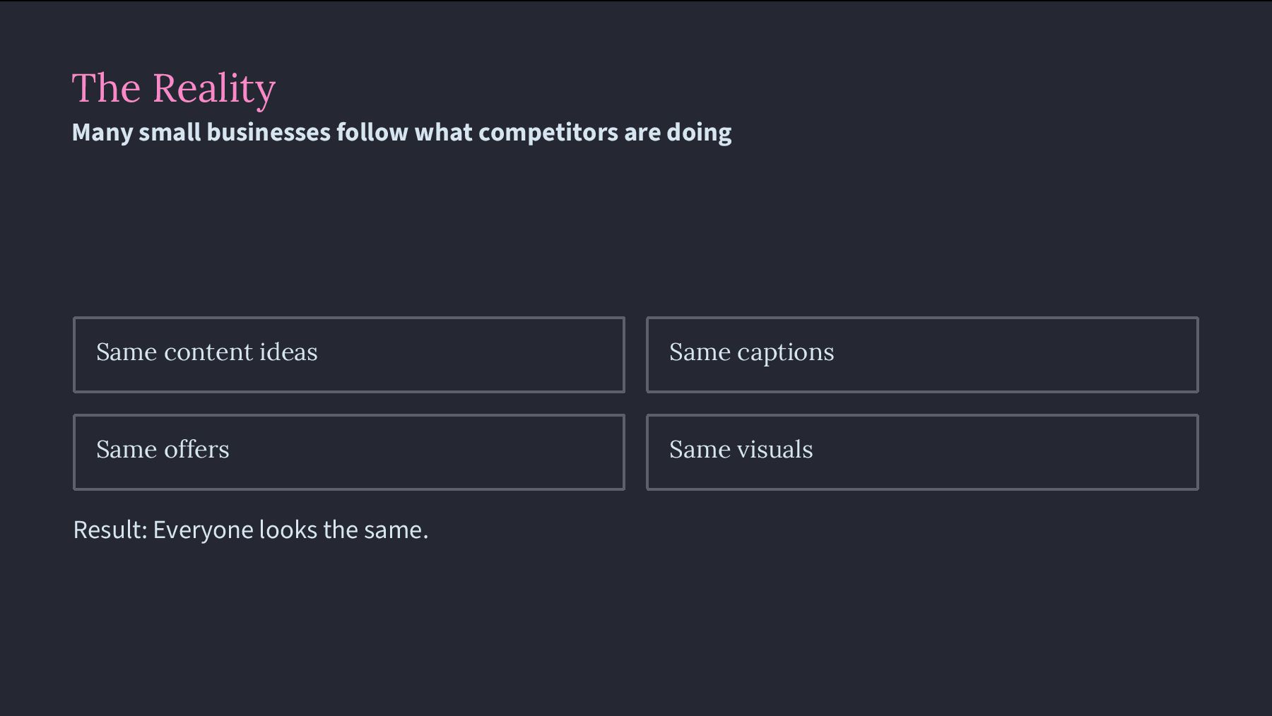Image resolution: width=1272 pixels, height=716 pixels.
Task: Click the word 'content' in the first box
Action: pyautogui.click(x=208, y=352)
